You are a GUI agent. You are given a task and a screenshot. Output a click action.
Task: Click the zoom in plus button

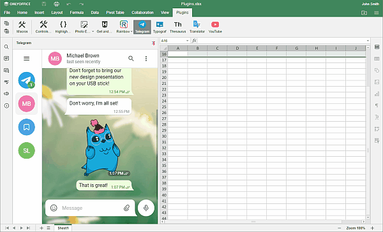(x=372, y=228)
